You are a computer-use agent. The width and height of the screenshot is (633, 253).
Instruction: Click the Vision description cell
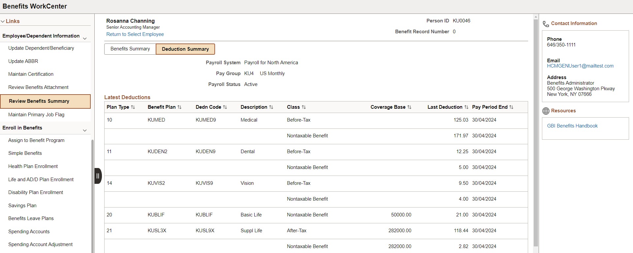click(x=247, y=183)
